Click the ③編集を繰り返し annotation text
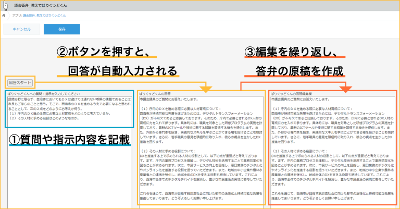Screen dimensions: 400x209 pos(294,52)
